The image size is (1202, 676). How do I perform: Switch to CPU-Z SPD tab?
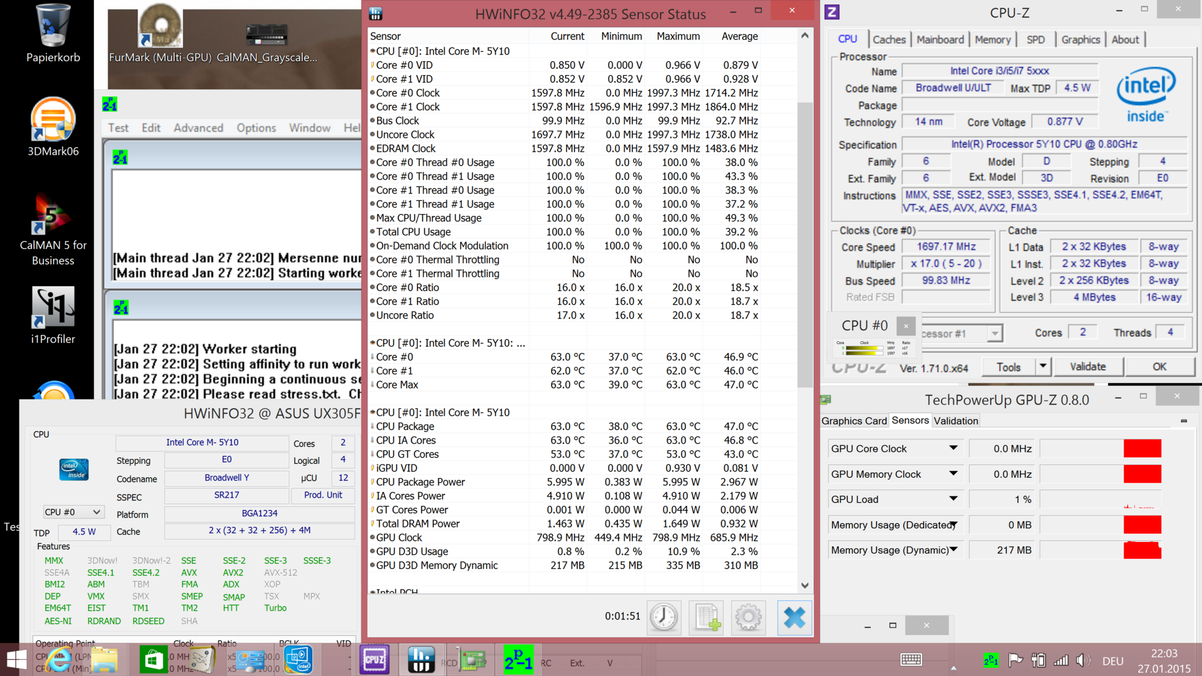[x=1035, y=39]
